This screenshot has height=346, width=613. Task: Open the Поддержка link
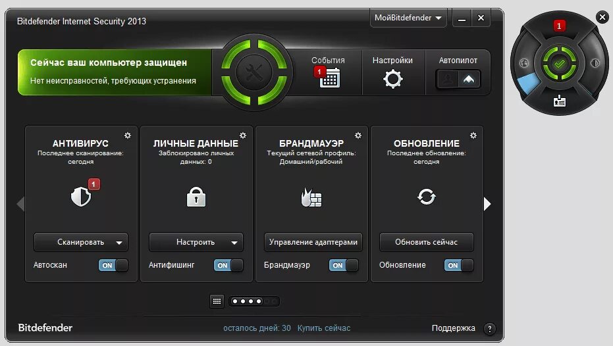tap(453, 328)
